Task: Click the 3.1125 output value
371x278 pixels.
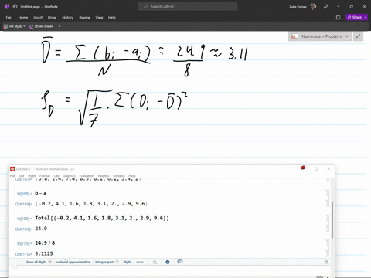Action: point(44,253)
